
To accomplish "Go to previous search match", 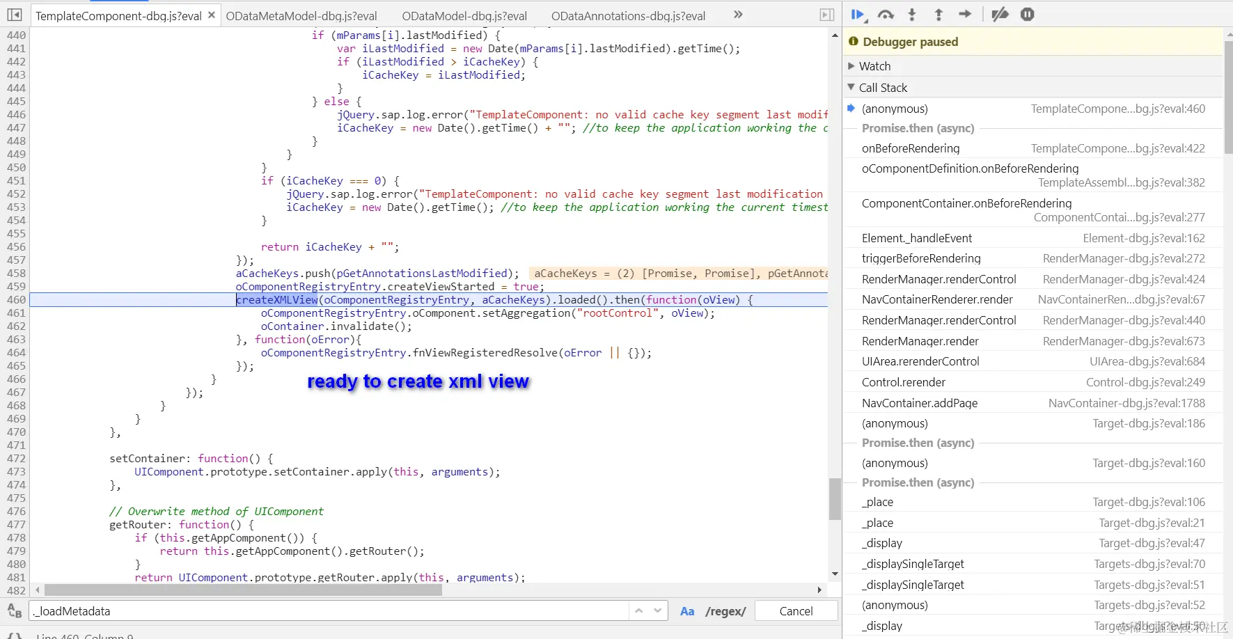I will (x=639, y=610).
